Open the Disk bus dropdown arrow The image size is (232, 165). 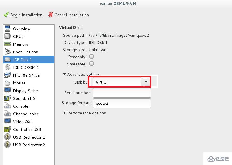click(146, 82)
